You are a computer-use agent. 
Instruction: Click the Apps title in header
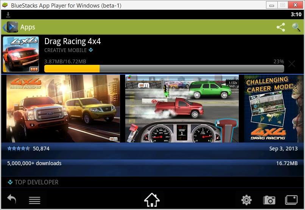click(x=28, y=27)
